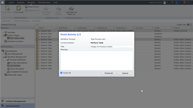Viewport: 193px width, 108px height.
Task: Collapse the Custom Pages node
Action: (x=3, y=35)
